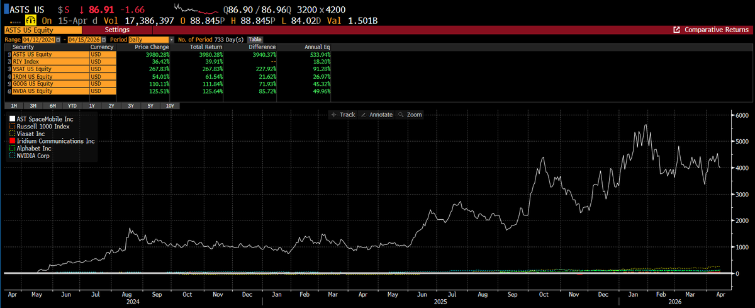Activate the Track crosshair tool
Image resolution: width=755 pixels, height=308 pixels.
pyautogui.click(x=343, y=115)
